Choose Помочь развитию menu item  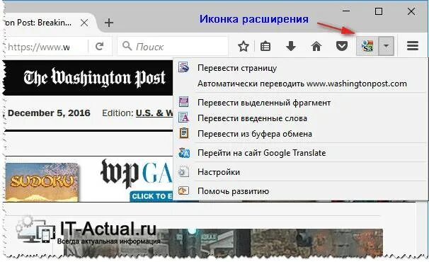click(x=300, y=191)
